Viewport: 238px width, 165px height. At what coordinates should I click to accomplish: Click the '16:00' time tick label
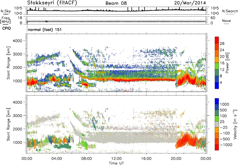(x=146, y=159)
